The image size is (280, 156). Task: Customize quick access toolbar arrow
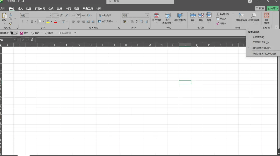[75, 33]
